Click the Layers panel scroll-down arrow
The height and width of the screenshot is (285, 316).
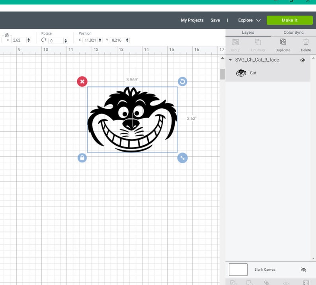313,258
